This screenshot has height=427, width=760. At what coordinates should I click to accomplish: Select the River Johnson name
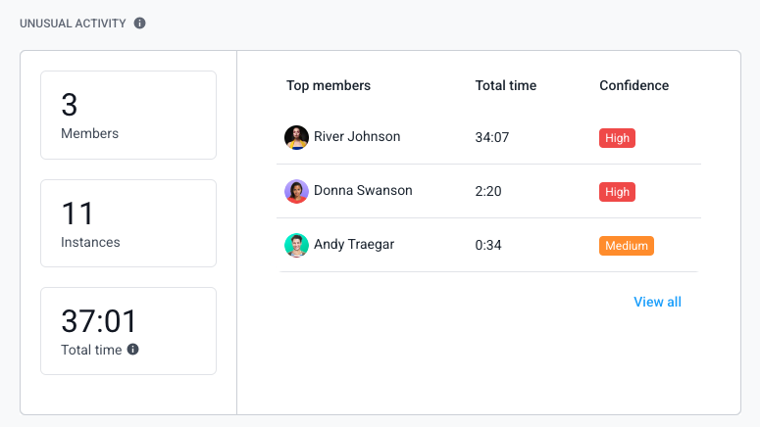pos(357,136)
